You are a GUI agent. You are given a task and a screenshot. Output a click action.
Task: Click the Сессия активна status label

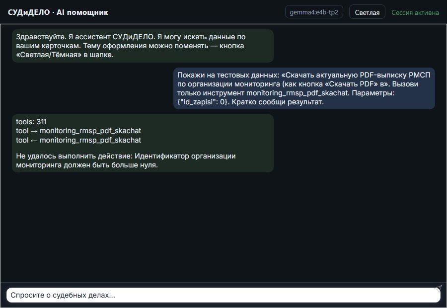point(415,12)
